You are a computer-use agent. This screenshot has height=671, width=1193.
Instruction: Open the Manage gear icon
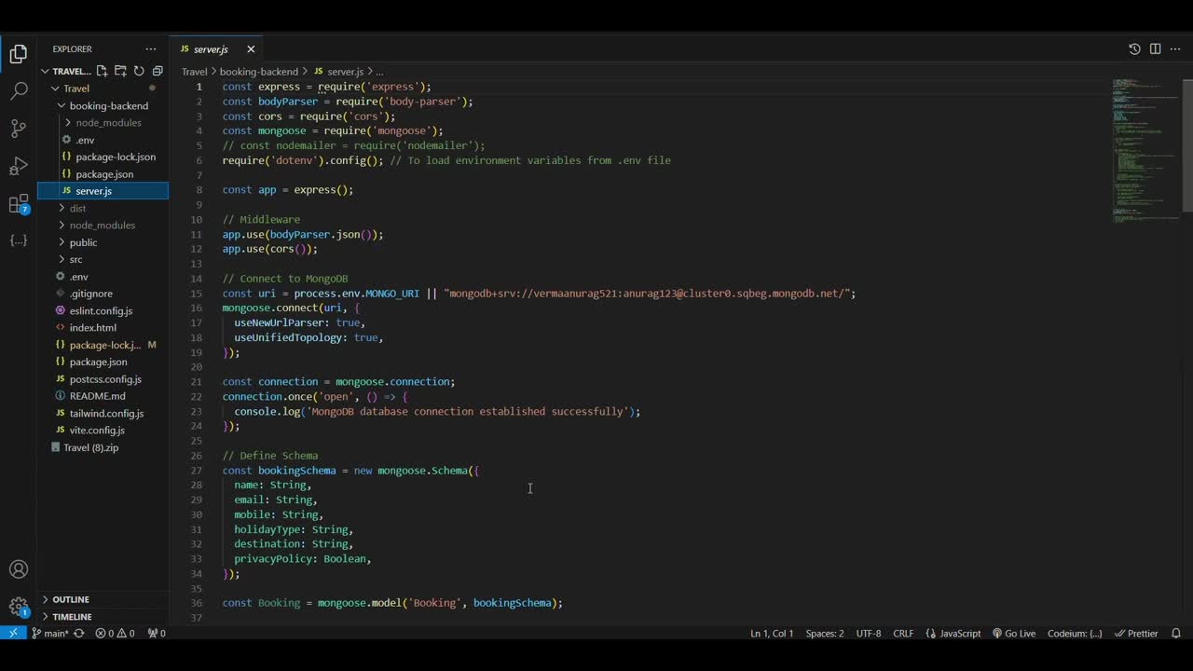(19, 607)
